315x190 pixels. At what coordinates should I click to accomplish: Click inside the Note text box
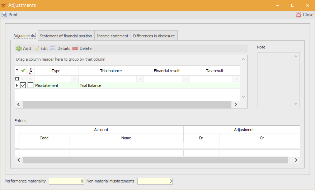tap(279, 80)
